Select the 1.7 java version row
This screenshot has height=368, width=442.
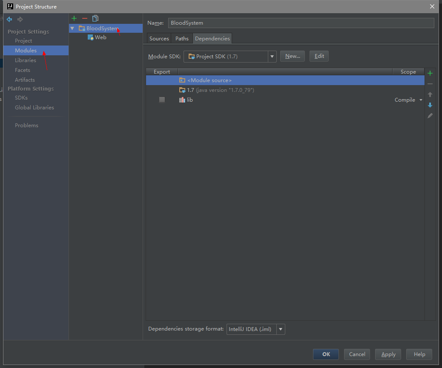coord(285,90)
